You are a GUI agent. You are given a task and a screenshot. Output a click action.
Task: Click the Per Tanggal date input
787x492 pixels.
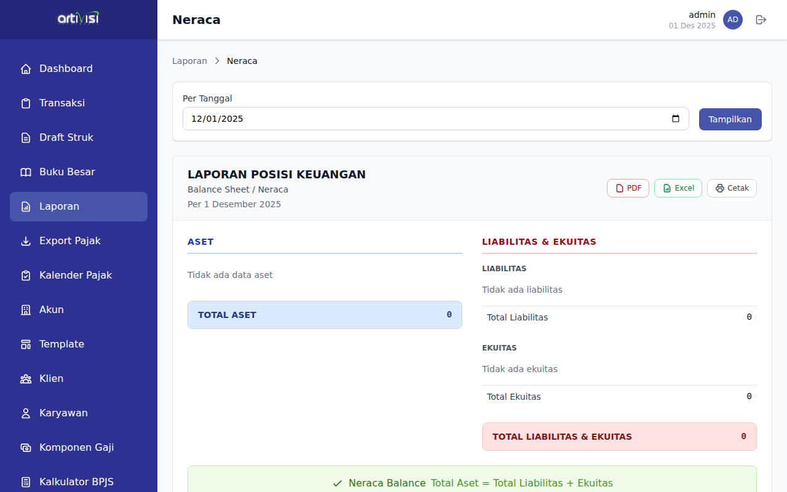424,119
